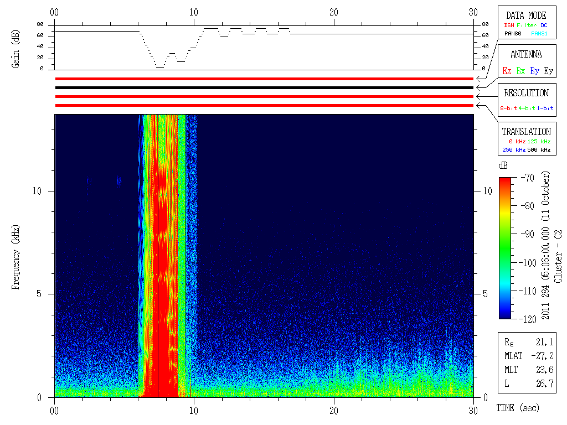Select the blue By antenna label

534,71
